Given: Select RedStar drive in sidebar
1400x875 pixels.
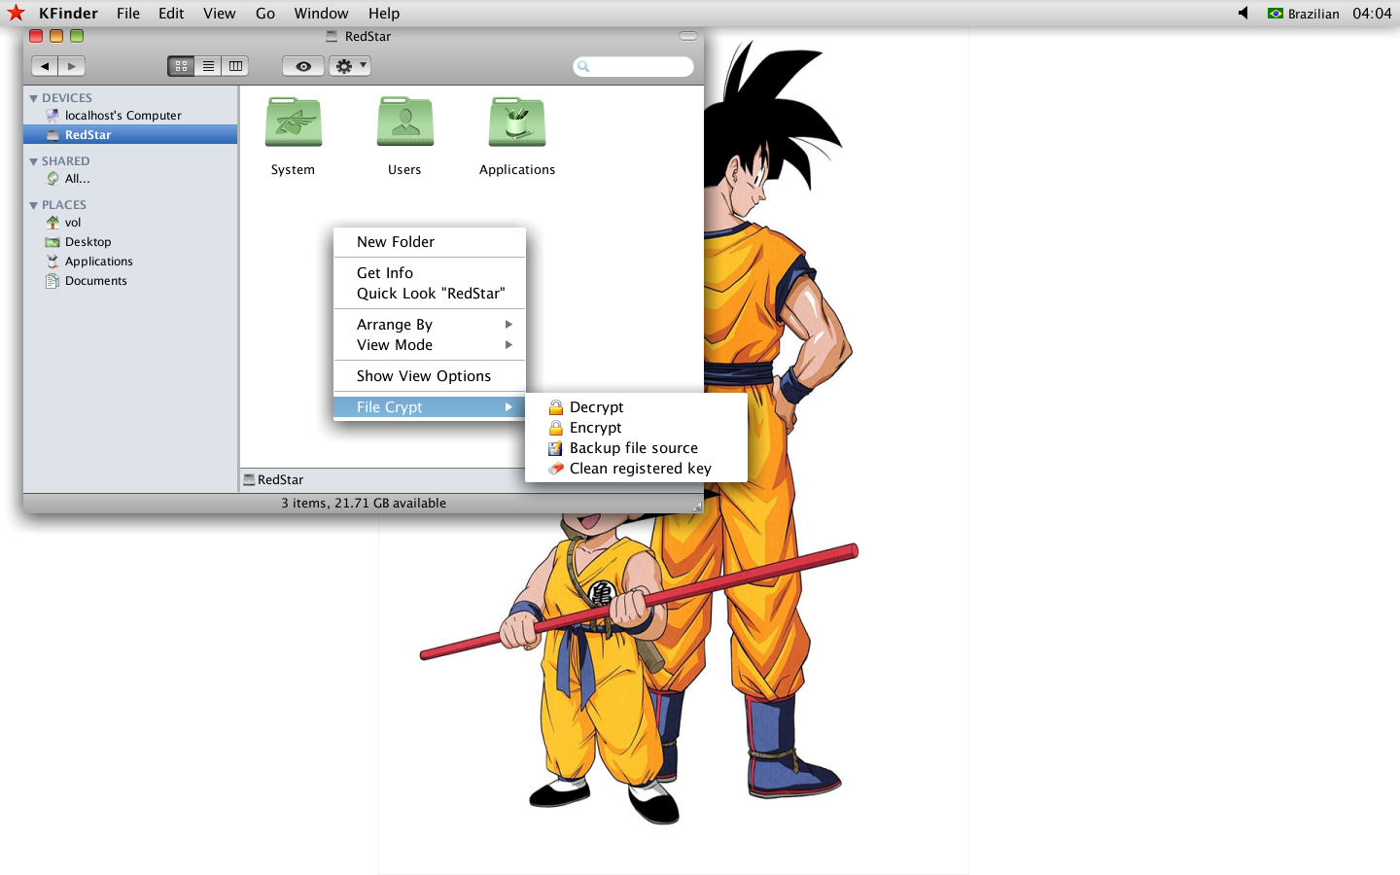Looking at the screenshot, I should (x=130, y=135).
